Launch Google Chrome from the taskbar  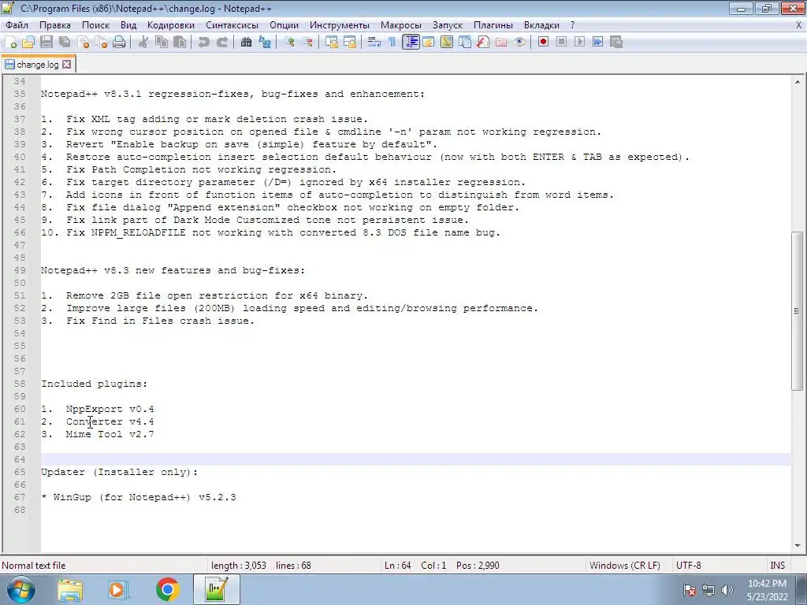[x=167, y=589]
